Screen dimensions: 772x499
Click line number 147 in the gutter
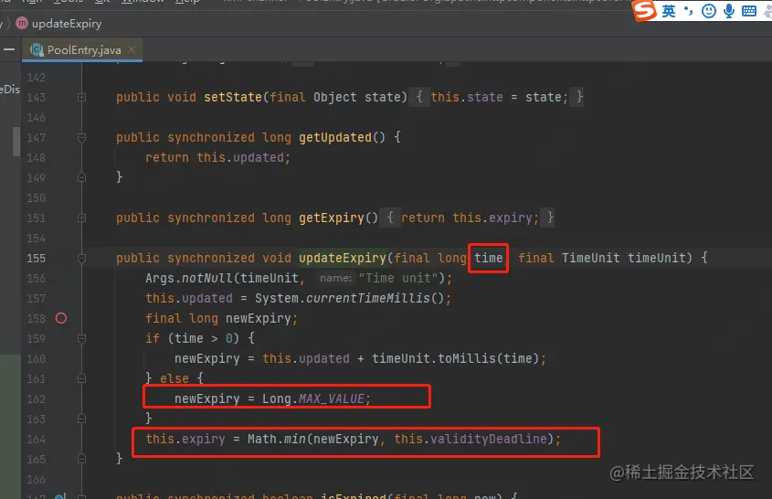click(x=36, y=137)
